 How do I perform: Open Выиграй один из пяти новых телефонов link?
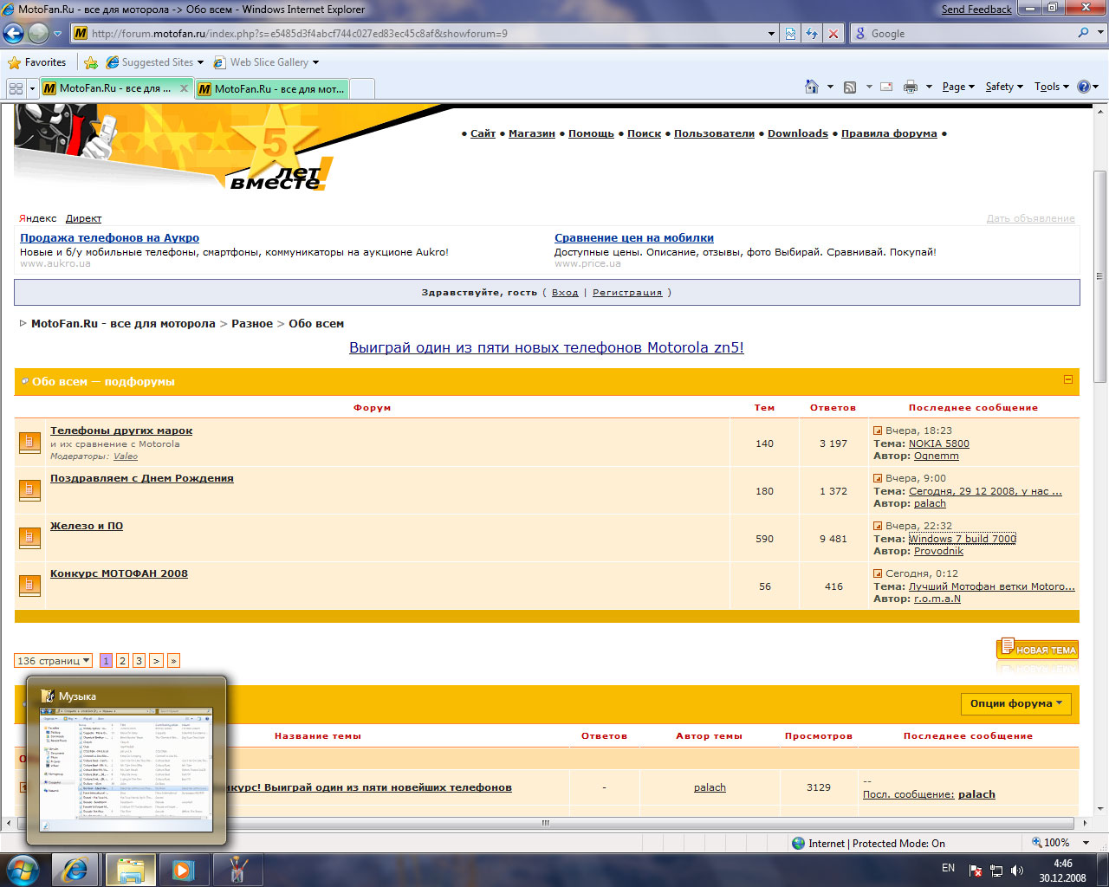(x=547, y=347)
